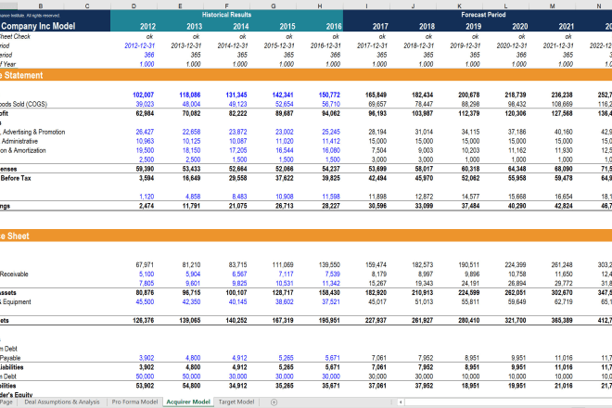Select 2012 revenue cell 102,007

(x=143, y=95)
